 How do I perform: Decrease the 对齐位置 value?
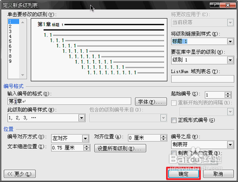[x=163, y=139]
